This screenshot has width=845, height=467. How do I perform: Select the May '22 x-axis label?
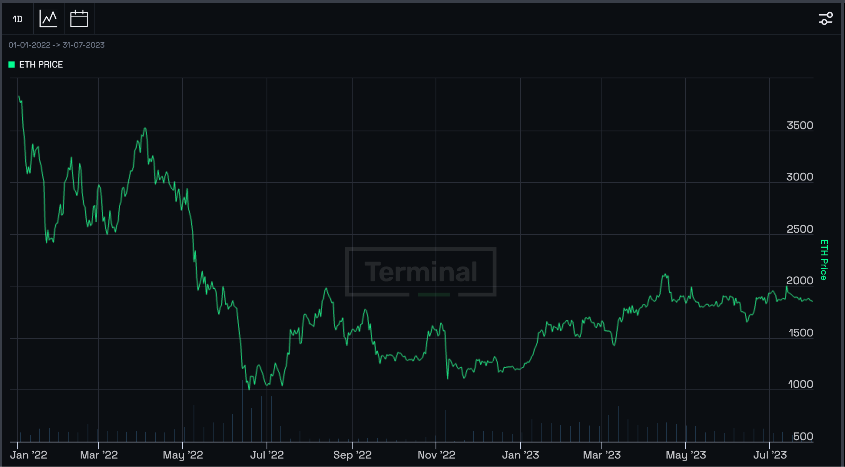click(183, 455)
